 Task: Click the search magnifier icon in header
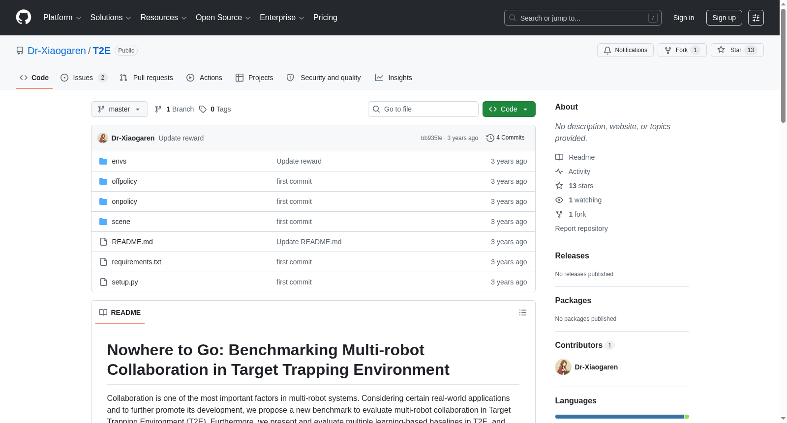pos(513,18)
